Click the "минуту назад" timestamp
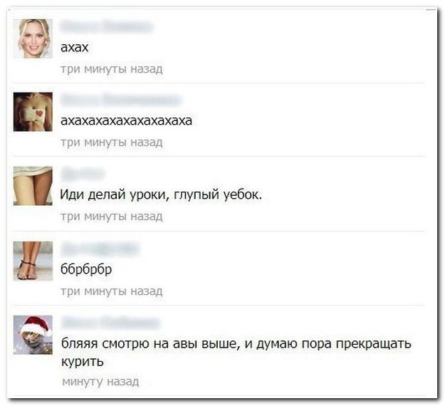This screenshot has width=445, height=406. [100, 381]
